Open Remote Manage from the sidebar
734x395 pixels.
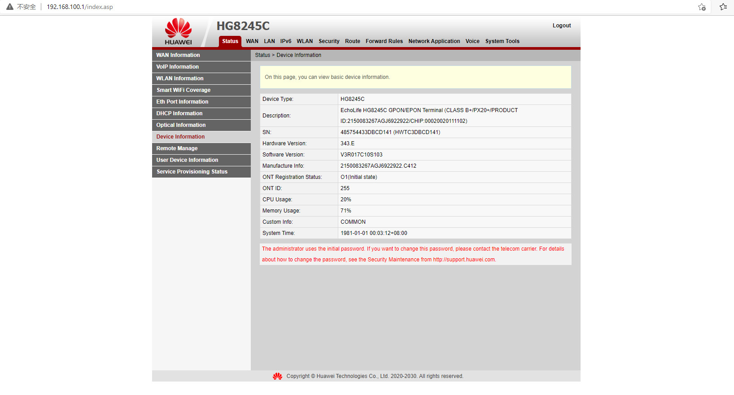click(177, 148)
